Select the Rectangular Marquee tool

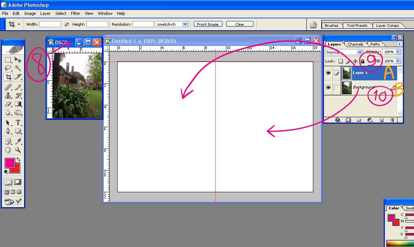(8, 60)
